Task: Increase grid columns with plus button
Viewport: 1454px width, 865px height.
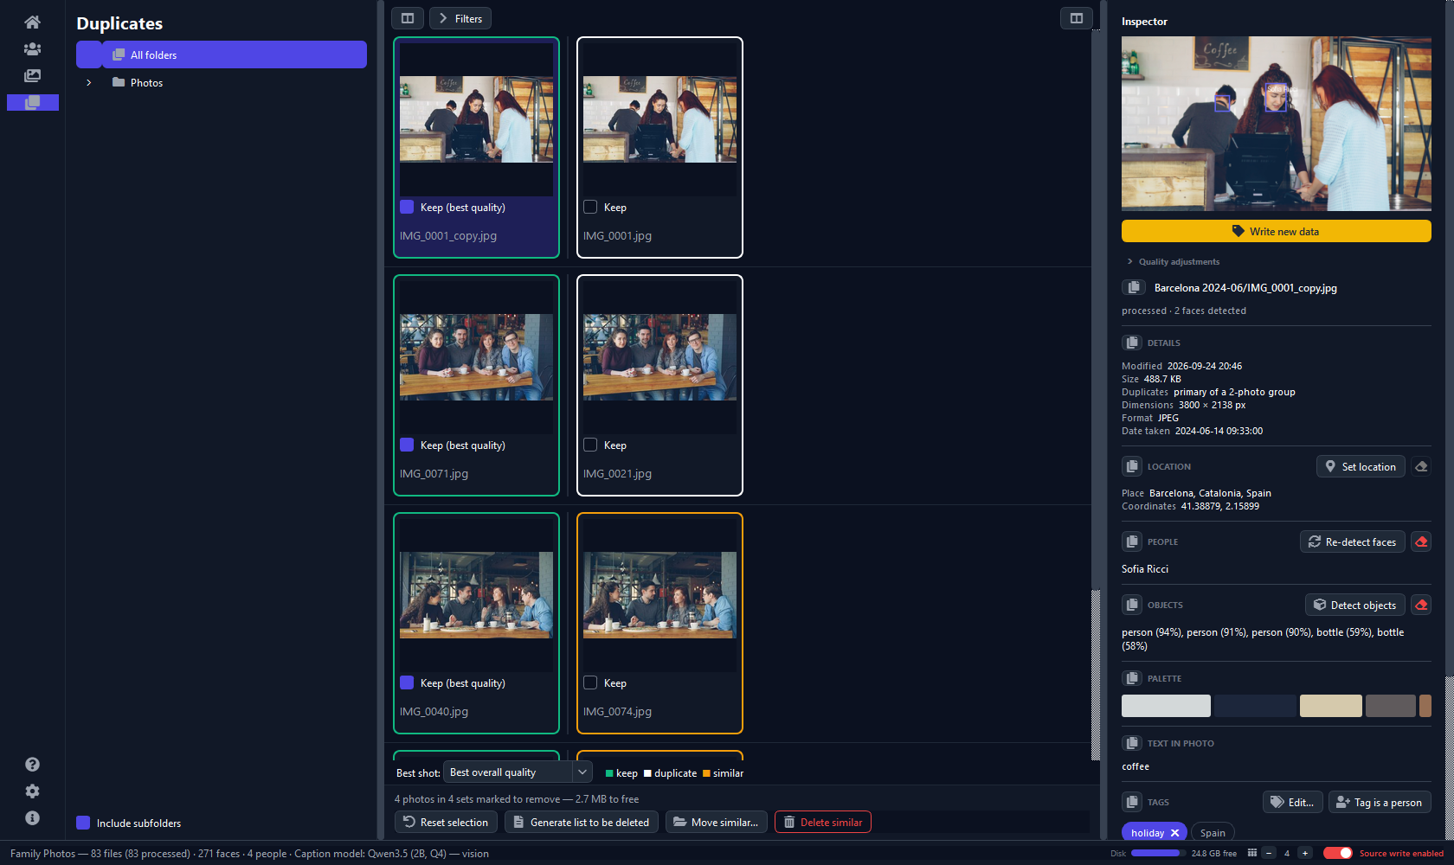Action: tap(1305, 853)
